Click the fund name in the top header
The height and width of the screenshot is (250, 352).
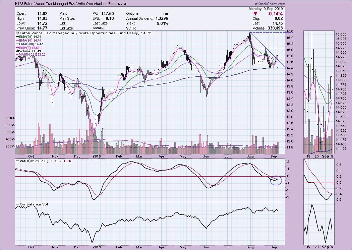coord(70,4)
